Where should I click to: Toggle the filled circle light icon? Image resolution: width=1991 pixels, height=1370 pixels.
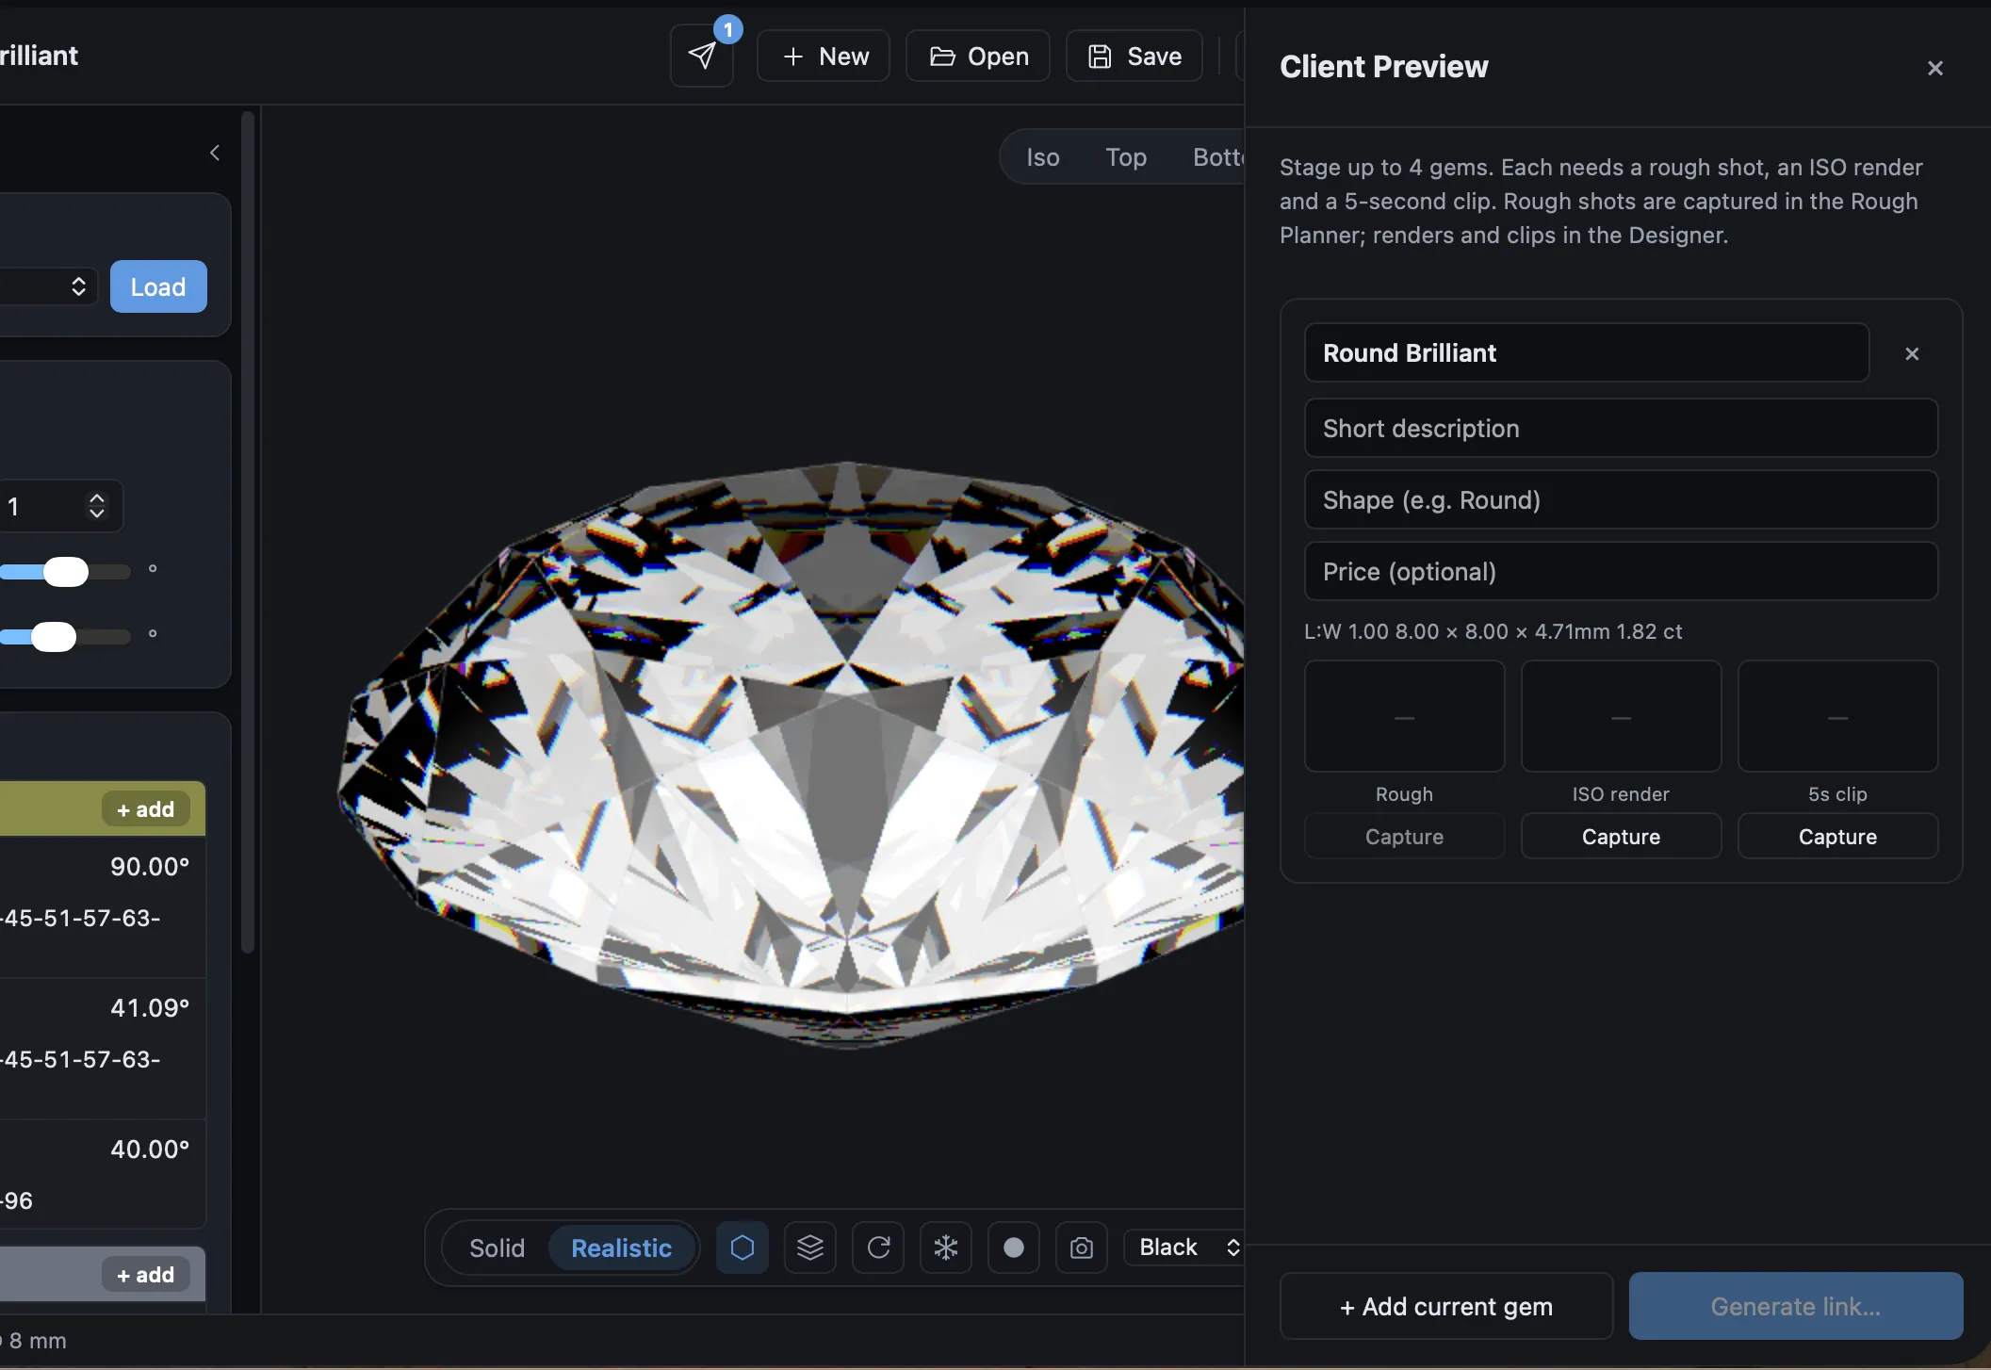(x=1014, y=1248)
